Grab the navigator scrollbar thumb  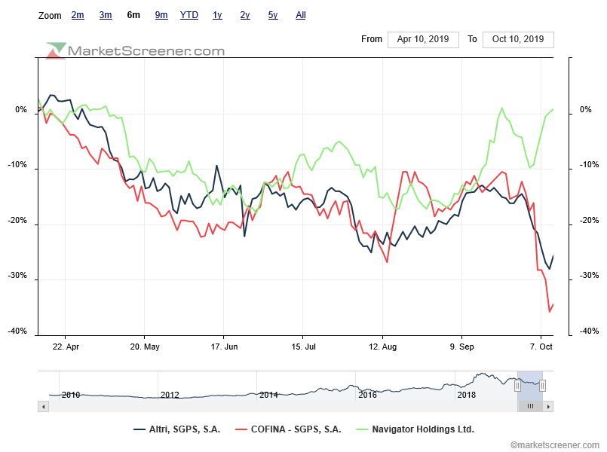click(530, 406)
